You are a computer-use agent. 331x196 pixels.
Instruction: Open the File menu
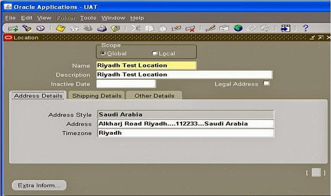pos(10,18)
